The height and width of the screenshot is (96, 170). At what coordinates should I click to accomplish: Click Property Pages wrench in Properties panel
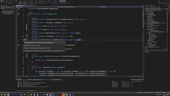[x=149, y=52]
